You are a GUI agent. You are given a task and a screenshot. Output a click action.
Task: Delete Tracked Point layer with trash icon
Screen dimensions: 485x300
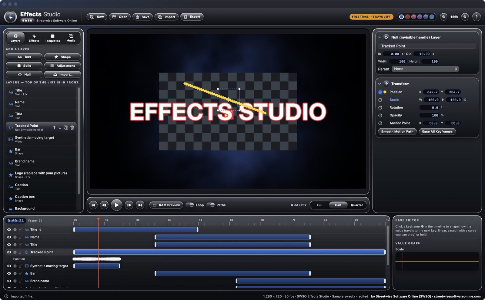click(72, 128)
